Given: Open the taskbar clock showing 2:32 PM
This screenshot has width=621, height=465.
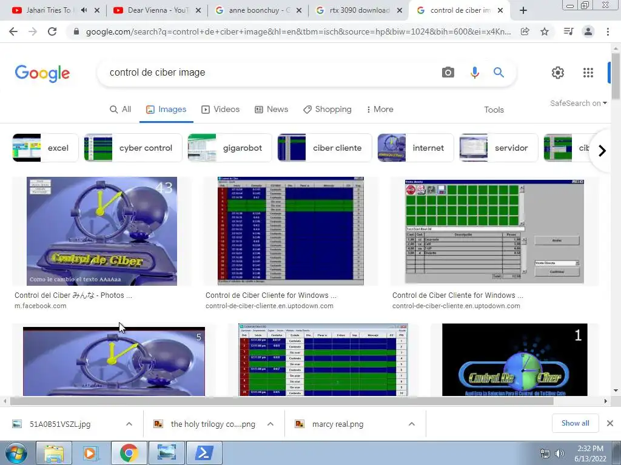Looking at the screenshot, I should 590,453.
